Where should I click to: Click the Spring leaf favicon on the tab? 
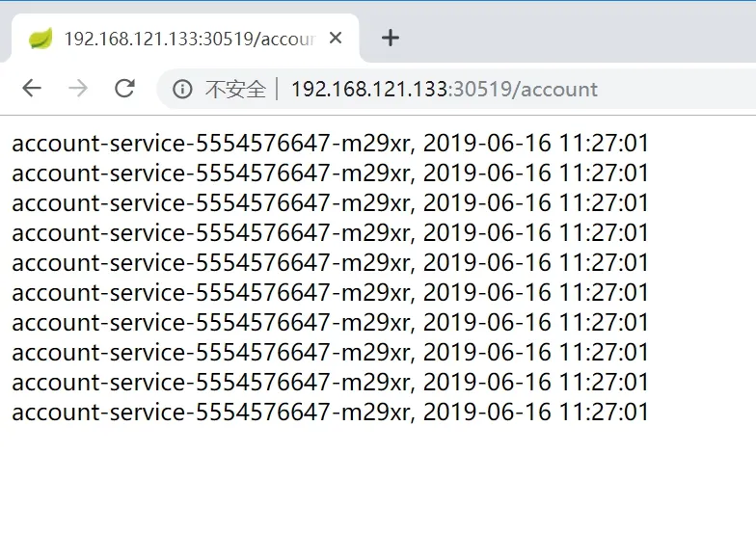coord(40,39)
